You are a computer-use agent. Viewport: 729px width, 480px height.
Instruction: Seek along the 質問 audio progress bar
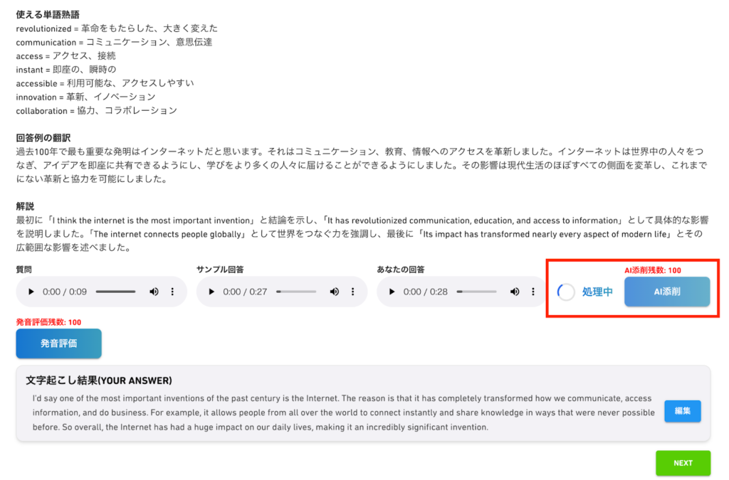116,292
